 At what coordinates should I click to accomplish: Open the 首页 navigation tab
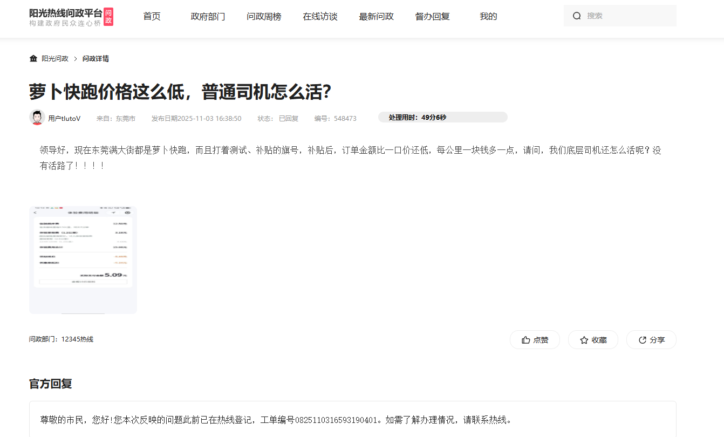152,17
